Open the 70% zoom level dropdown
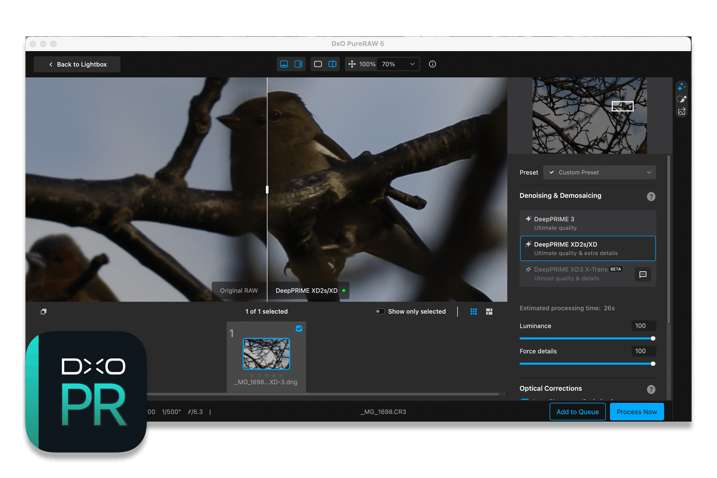Screen dimensions: 717x478 click(x=398, y=64)
